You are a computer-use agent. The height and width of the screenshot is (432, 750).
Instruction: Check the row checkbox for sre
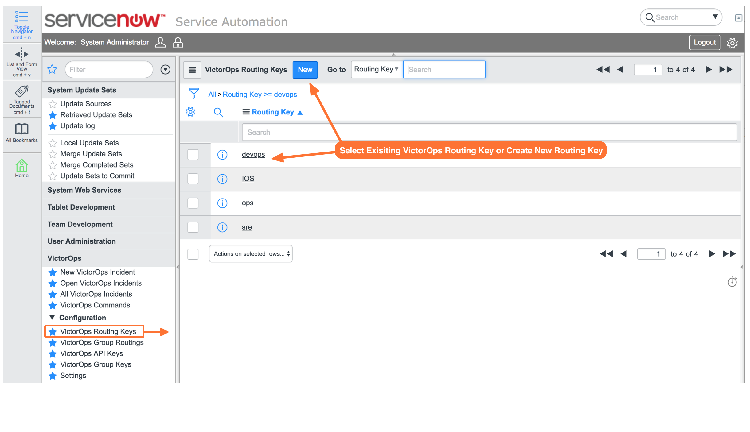(193, 227)
